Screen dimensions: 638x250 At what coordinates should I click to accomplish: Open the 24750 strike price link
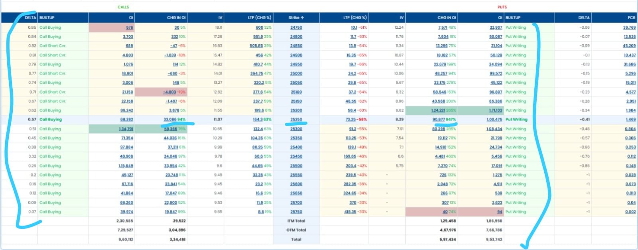point(296,28)
